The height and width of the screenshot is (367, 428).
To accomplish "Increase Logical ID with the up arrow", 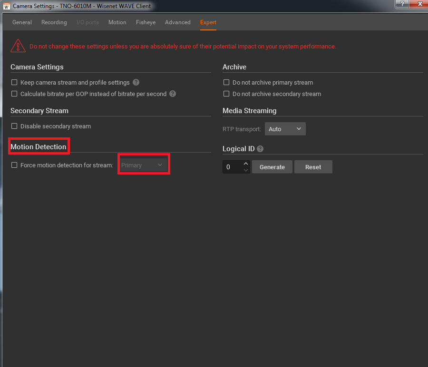I will [x=246, y=164].
